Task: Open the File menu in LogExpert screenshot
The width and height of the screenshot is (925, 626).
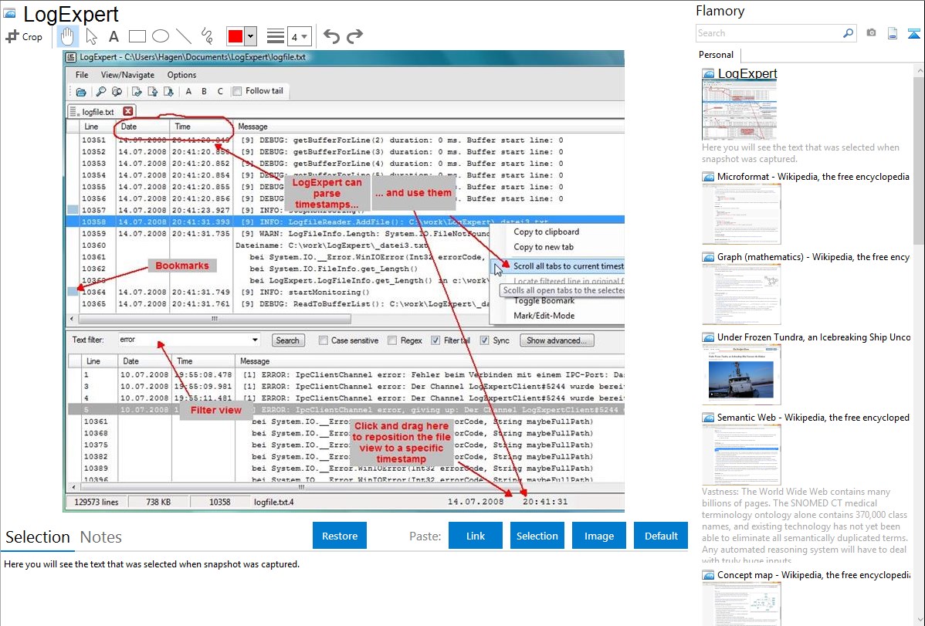Action: point(82,75)
